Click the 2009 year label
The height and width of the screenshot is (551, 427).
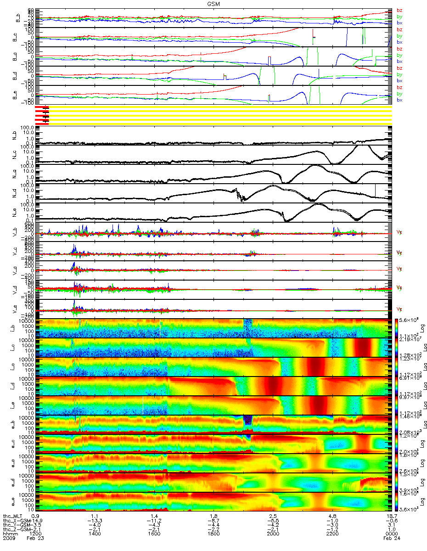pos(9,539)
